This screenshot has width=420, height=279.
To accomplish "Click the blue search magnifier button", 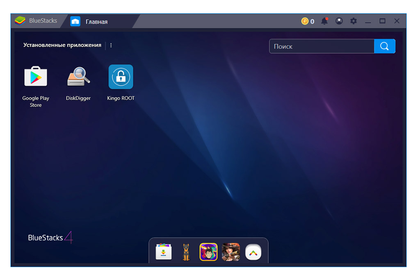I will point(384,46).
